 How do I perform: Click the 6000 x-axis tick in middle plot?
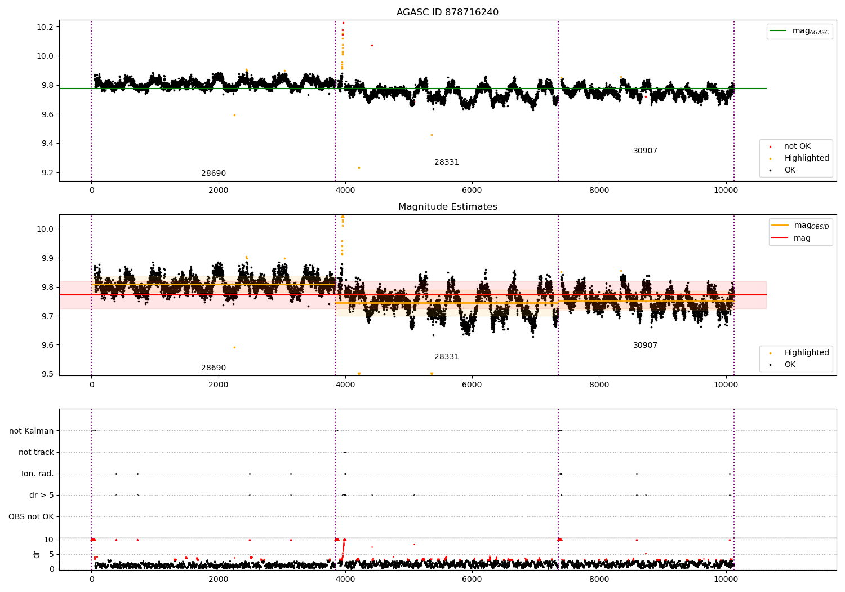(x=472, y=385)
